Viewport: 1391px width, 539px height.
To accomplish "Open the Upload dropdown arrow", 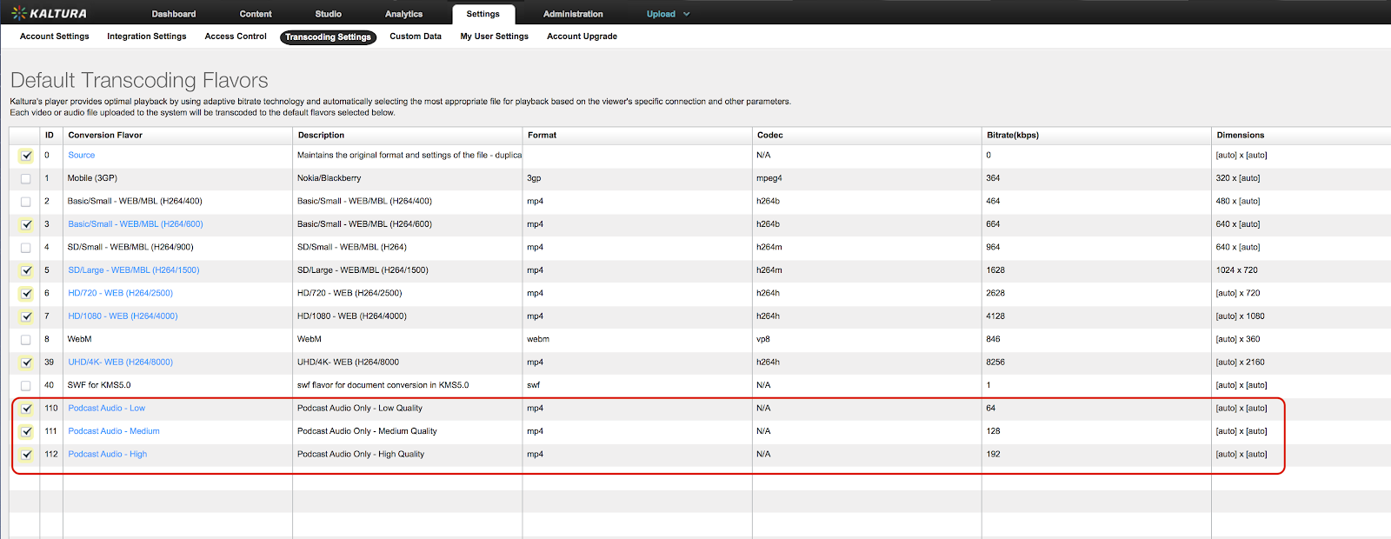I will pos(687,14).
